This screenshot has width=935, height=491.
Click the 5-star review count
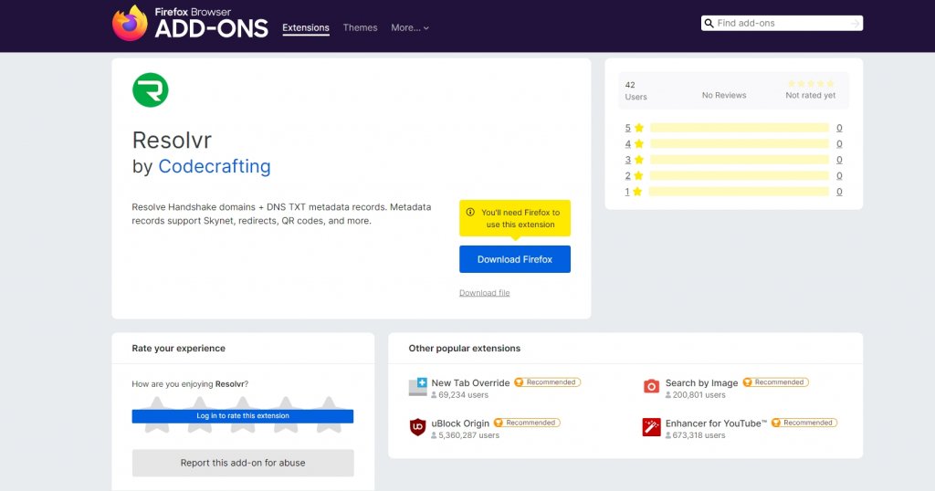pos(839,128)
